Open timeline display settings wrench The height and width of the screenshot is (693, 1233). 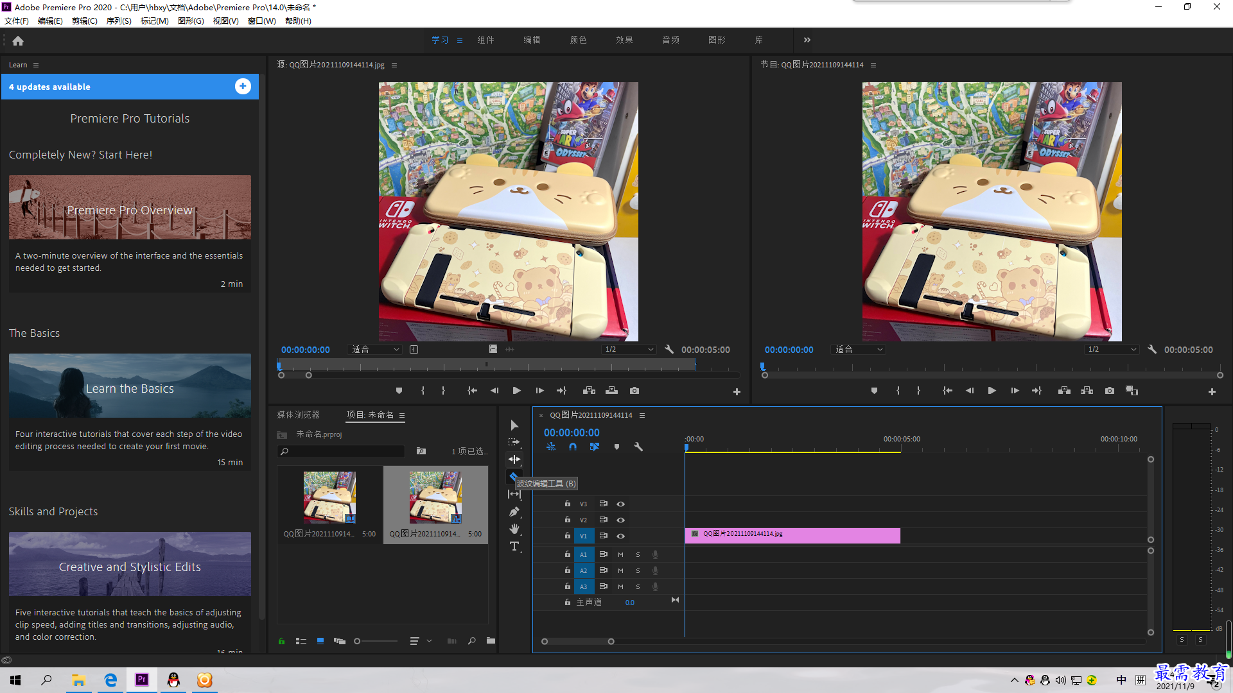[638, 447]
